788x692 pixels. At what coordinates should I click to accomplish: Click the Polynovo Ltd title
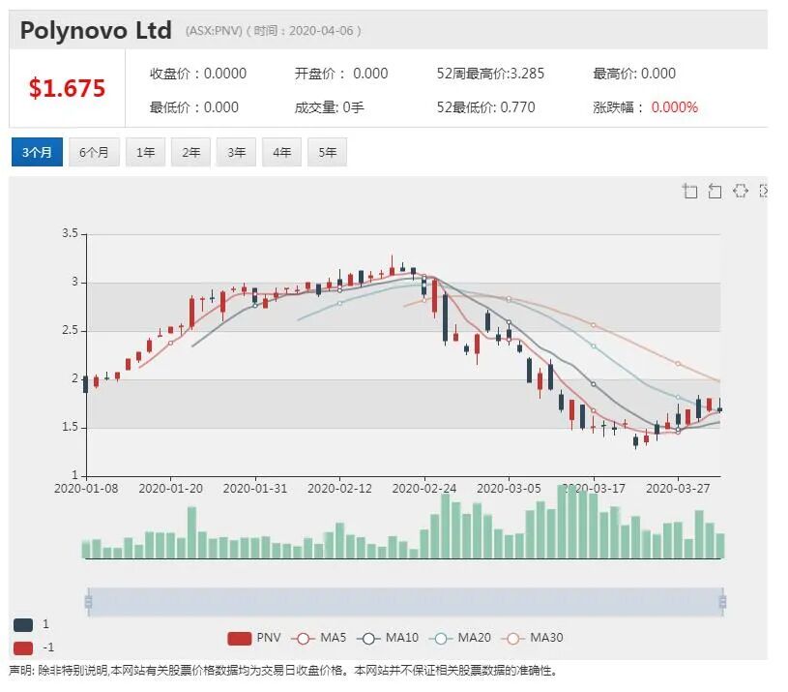pos(96,30)
